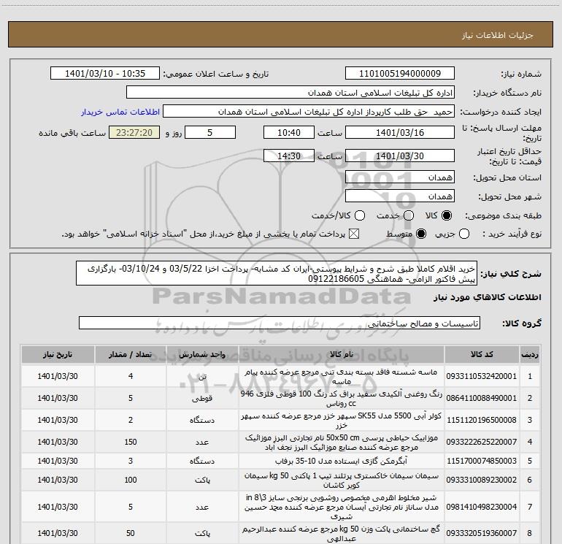Click the Portland cement (سیمان) item name

coord(342,480)
